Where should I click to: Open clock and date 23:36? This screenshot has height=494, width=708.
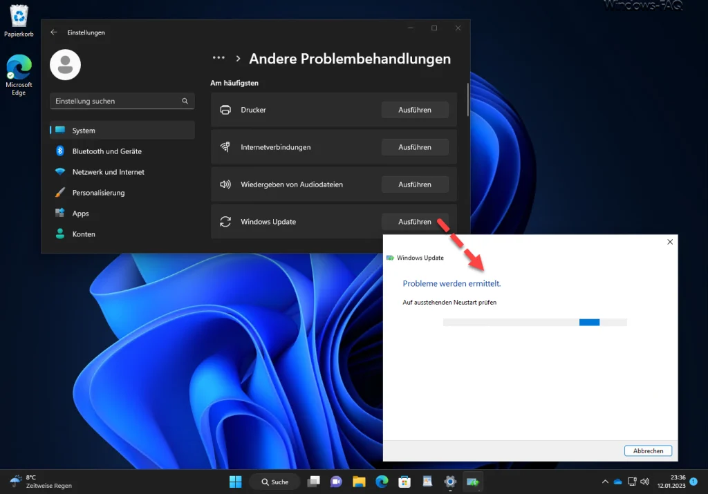click(671, 482)
